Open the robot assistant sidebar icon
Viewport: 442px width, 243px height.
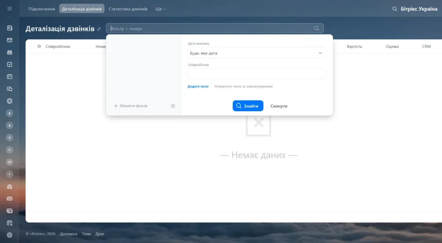tap(9, 52)
